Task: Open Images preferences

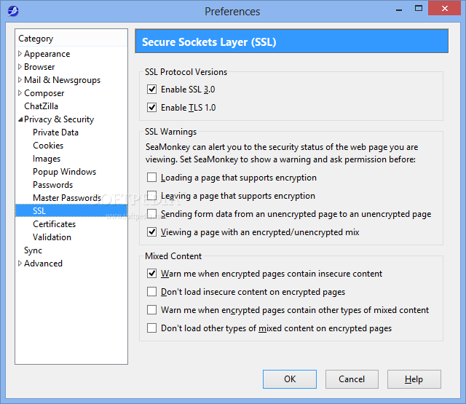Action: pos(47,159)
